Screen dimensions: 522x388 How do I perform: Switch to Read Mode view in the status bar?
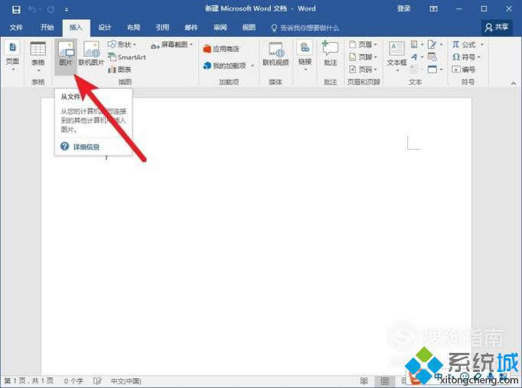[x=364, y=381]
